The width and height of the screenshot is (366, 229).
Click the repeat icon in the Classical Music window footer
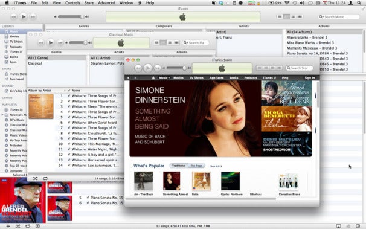click(x=45, y=179)
